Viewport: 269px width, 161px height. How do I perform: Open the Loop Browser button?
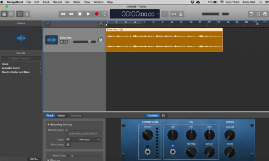tap(258, 14)
